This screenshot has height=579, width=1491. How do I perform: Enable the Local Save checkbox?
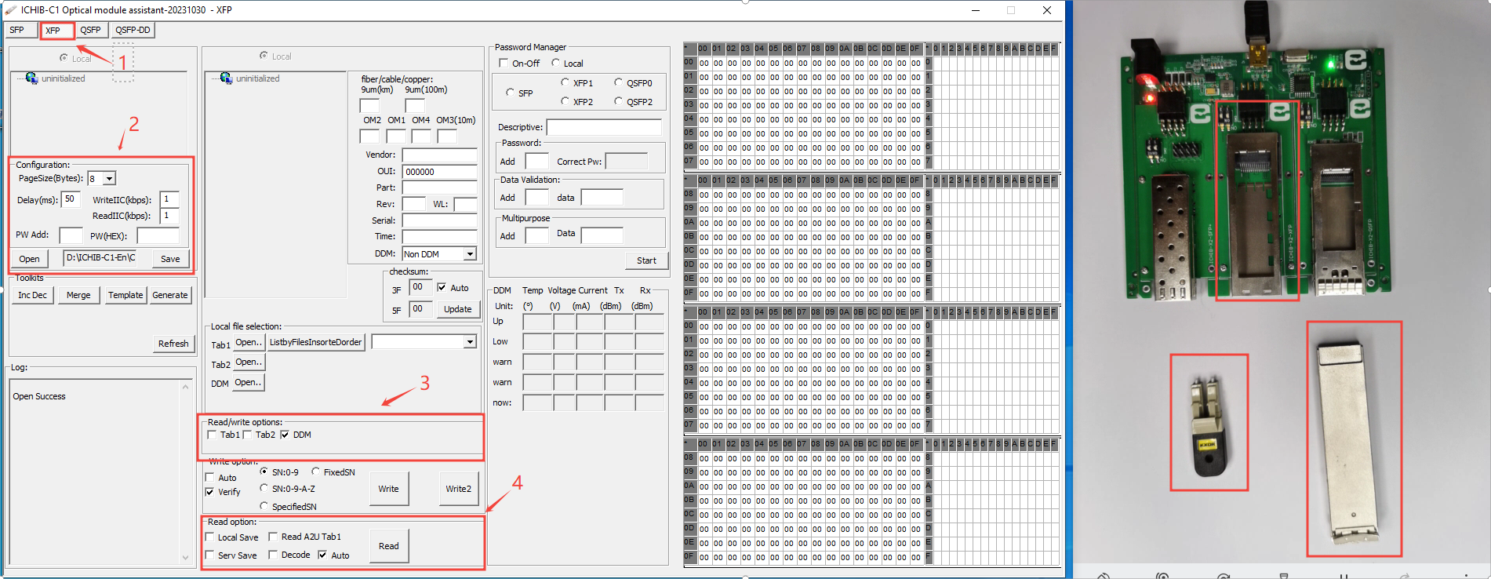209,537
